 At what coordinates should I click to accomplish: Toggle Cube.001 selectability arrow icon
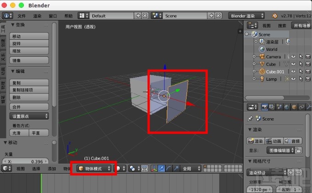coord(301,71)
